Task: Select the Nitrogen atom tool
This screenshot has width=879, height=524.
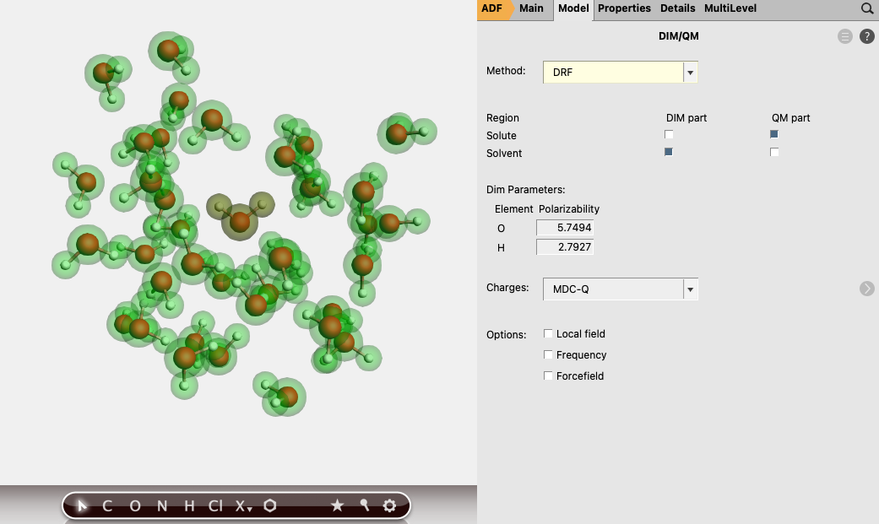Action: click(x=161, y=505)
